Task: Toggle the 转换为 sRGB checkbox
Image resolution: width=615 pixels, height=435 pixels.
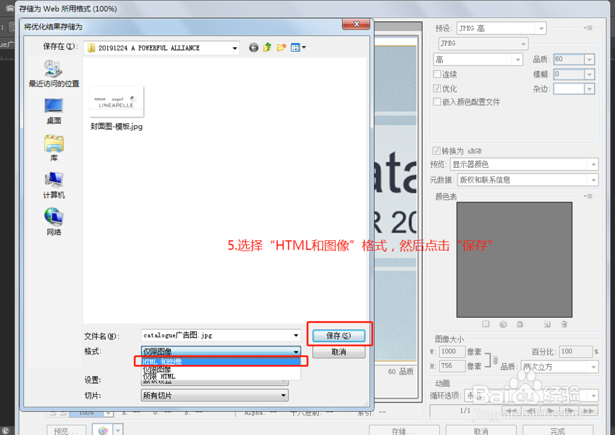Action: pyautogui.click(x=436, y=151)
